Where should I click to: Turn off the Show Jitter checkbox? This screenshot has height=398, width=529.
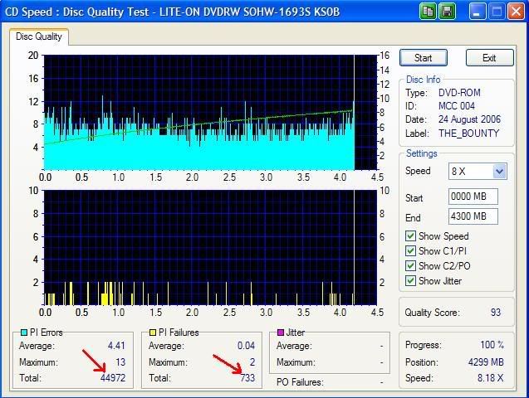[410, 281]
